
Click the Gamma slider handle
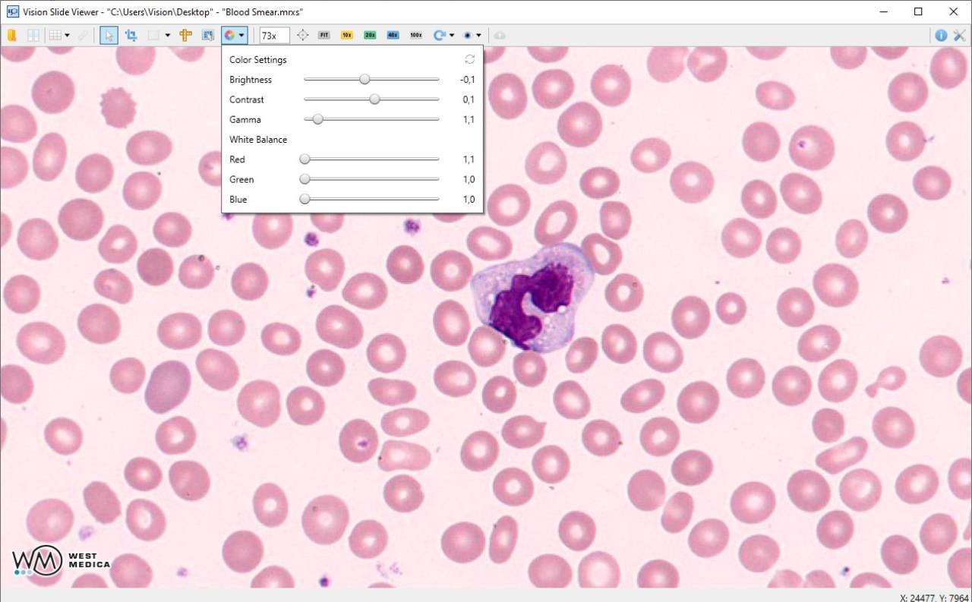(x=318, y=119)
